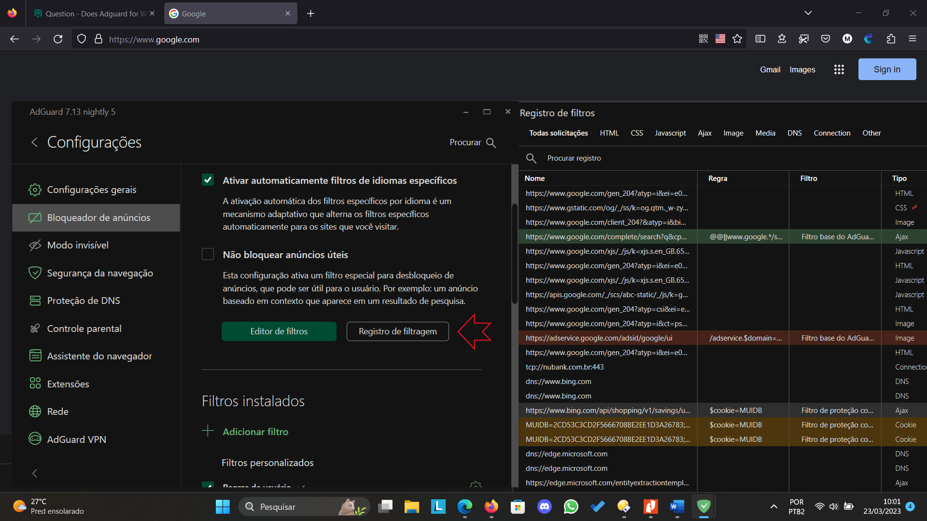Open Google apps grid icon
The image size is (927, 521).
pos(839,69)
